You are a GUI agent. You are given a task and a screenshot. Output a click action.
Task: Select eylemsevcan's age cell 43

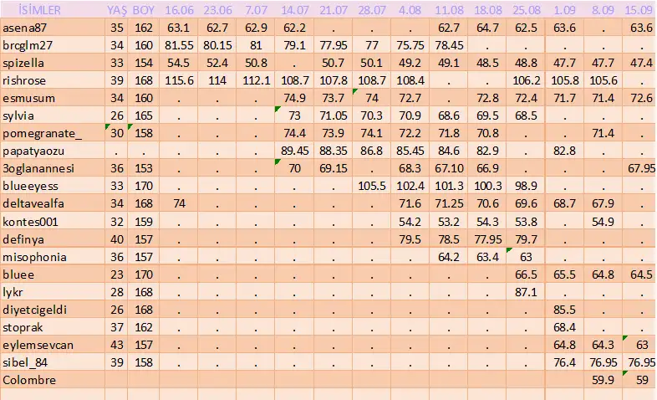[x=115, y=343]
